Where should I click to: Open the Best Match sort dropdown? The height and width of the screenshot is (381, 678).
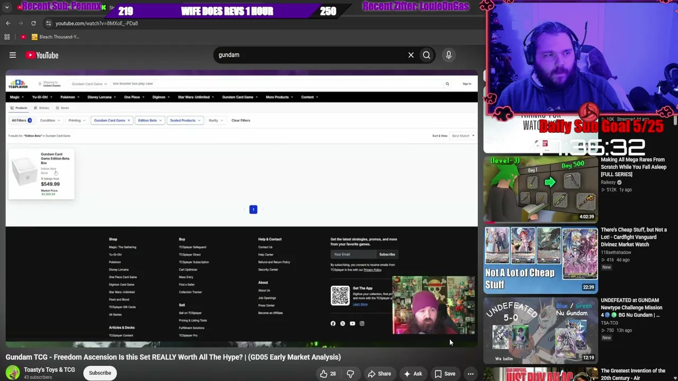(x=462, y=136)
